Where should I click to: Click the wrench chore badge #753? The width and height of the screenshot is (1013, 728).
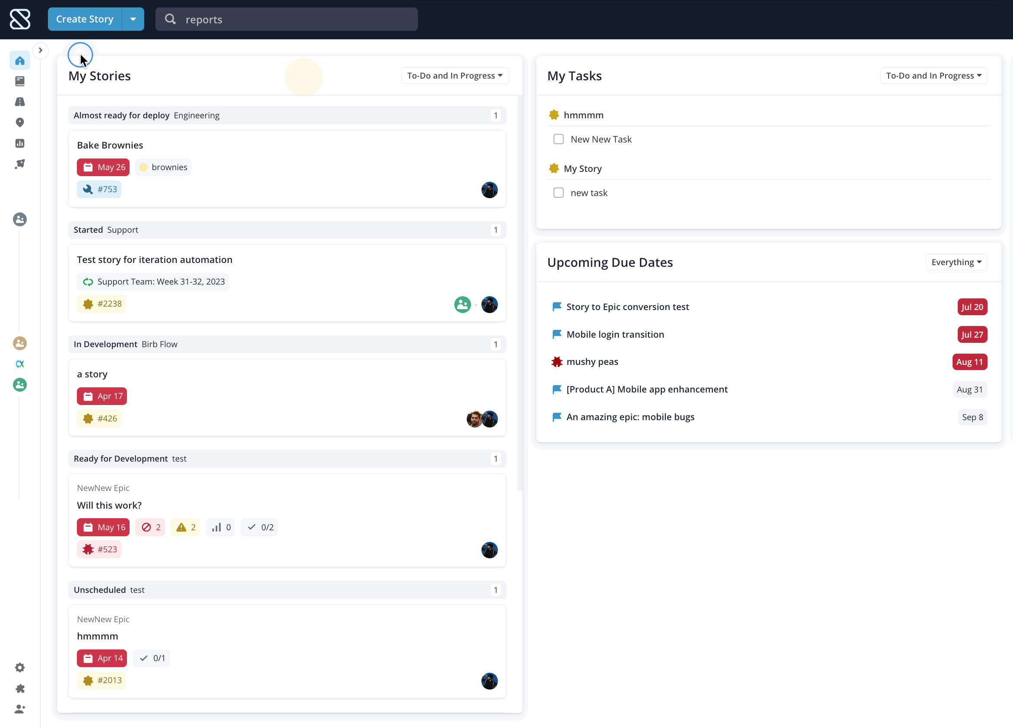coord(99,190)
